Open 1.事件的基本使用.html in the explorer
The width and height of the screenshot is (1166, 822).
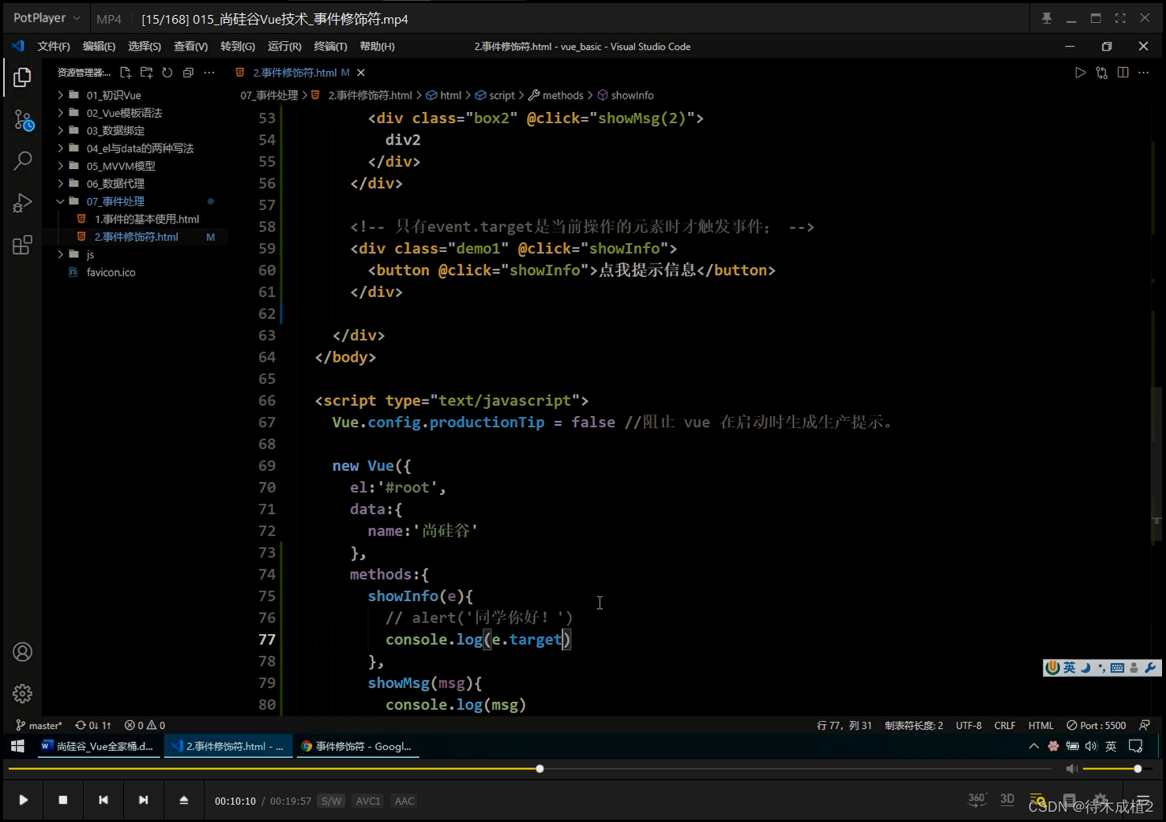[x=147, y=219]
